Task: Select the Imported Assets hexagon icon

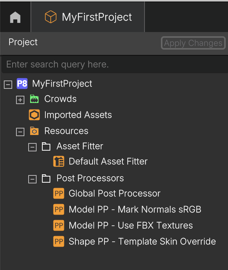Action: (34, 115)
